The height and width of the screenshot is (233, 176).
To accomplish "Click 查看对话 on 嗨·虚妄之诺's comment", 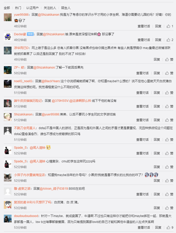I will pos(142,194).
